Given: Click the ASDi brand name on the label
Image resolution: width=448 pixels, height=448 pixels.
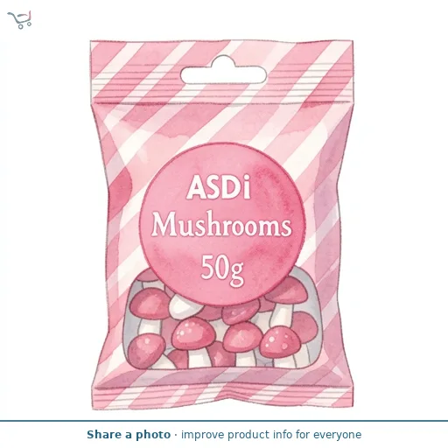Looking at the screenshot, I should [x=219, y=188].
